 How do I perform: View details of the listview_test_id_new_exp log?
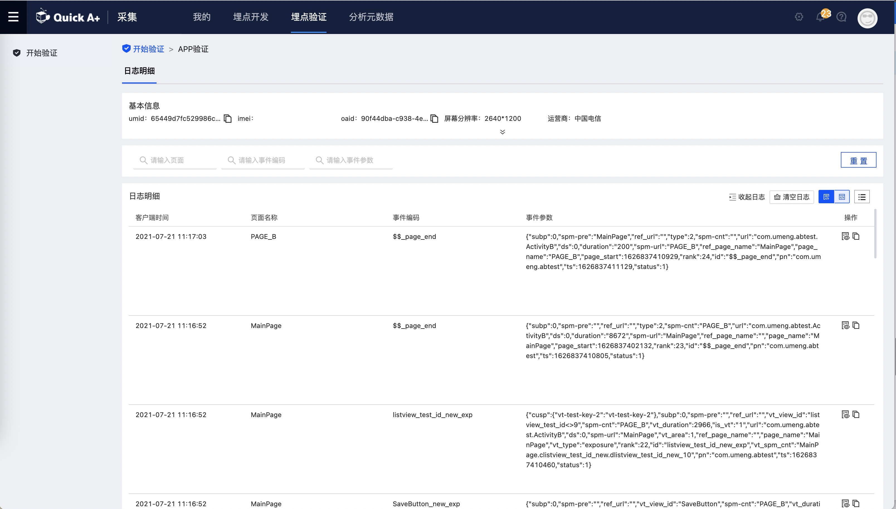click(845, 415)
